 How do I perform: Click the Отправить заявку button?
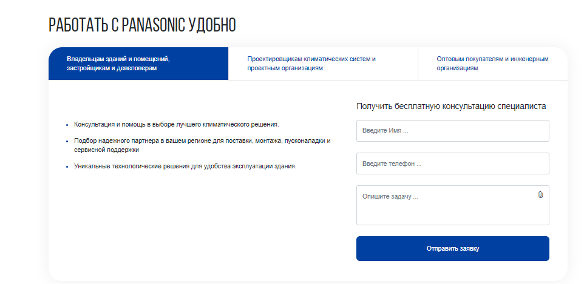tap(452, 249)
